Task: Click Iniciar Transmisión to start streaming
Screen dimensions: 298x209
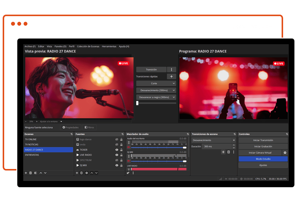Action: pos(263,140)
